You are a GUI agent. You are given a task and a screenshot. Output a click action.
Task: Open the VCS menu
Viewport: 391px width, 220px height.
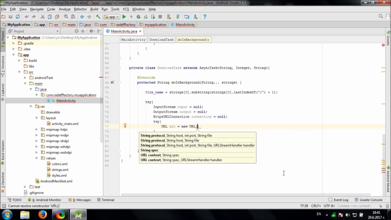(x=126, y=9)
